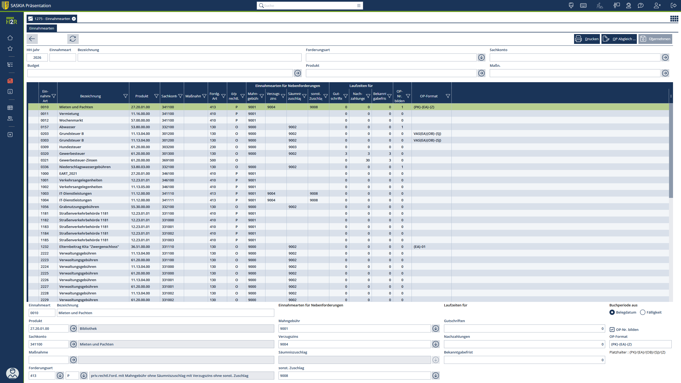This screenshot has width=681, height=383.
Task: Click the help chat bubble icon
Action: [641, 6]
